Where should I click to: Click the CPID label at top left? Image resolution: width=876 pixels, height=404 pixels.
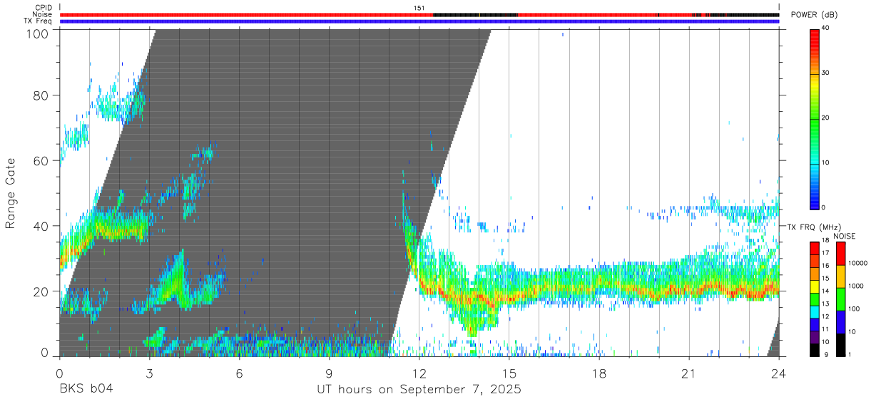tap(44, 8)
